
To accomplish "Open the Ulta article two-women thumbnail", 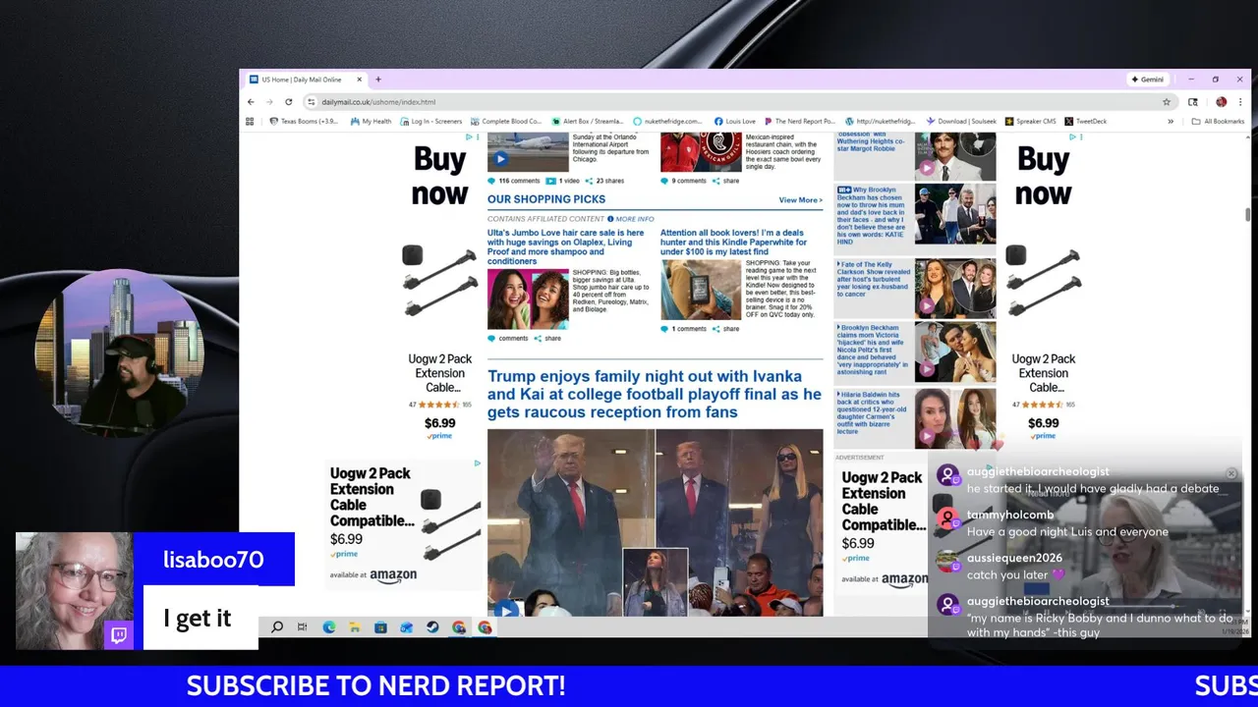I will pos(528,299).
